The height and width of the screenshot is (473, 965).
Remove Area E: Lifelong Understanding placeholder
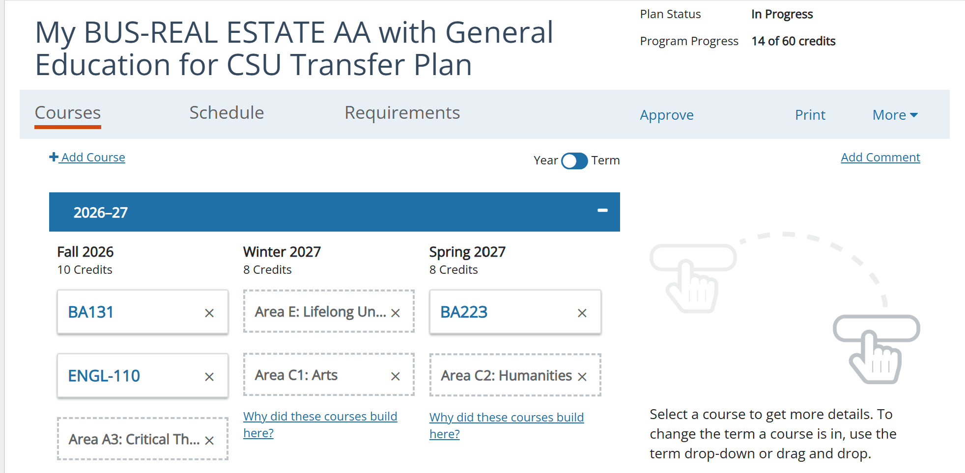[396, 313]
